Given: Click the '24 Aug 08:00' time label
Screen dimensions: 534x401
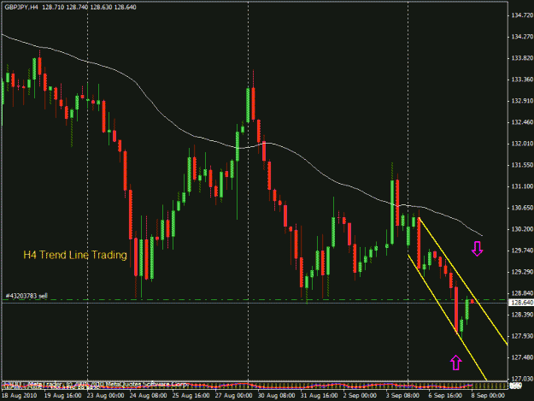Looking at the screenshot, I should coord(148,396).
